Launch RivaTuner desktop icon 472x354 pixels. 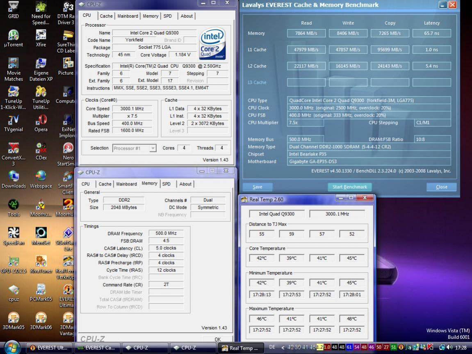click(x=41, y=265)
